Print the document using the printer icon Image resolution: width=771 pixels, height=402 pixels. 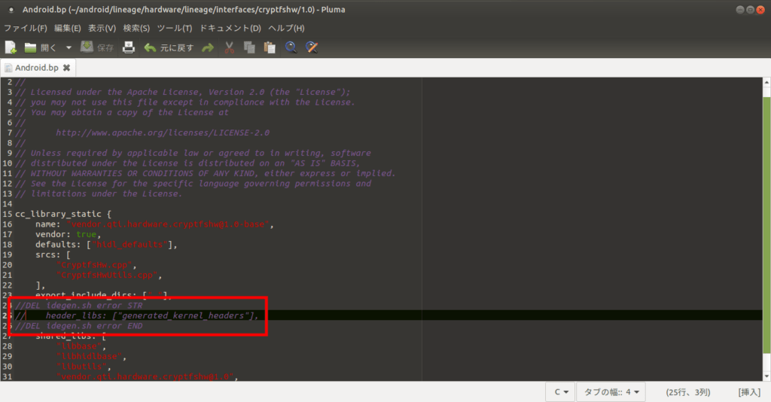click(129, 47)
